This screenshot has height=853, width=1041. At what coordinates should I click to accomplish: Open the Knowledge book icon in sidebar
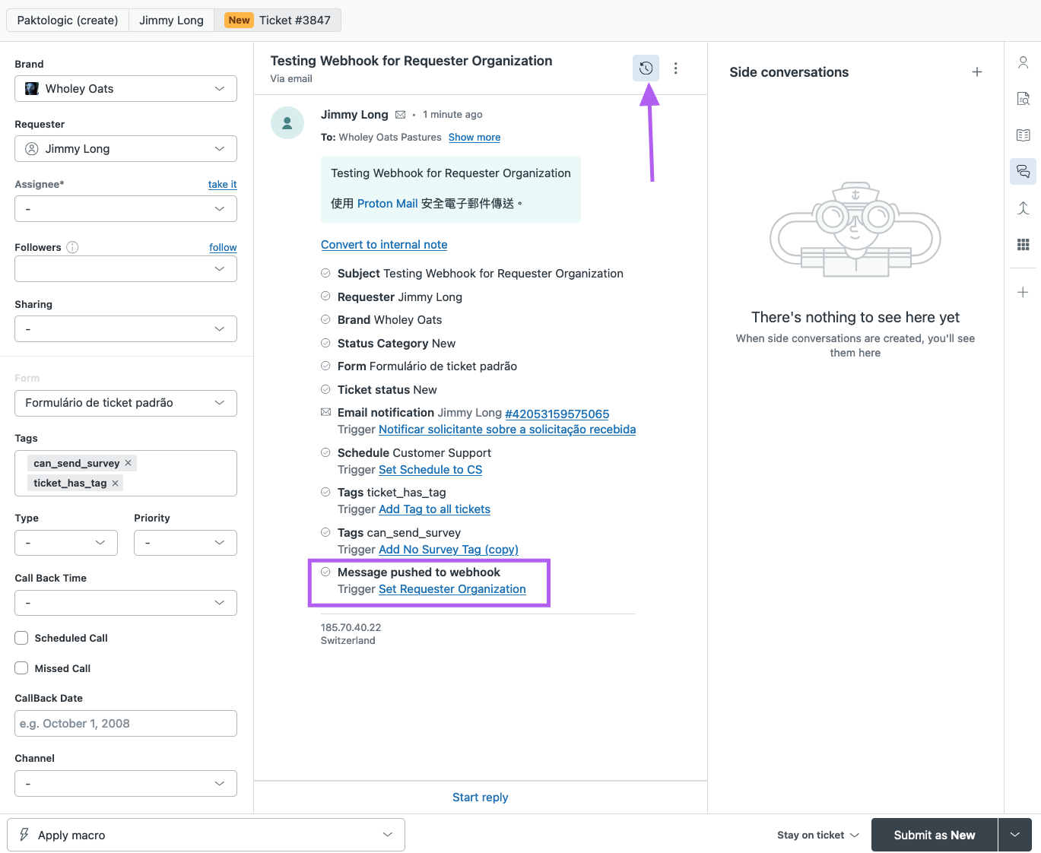click(1023, 135)
